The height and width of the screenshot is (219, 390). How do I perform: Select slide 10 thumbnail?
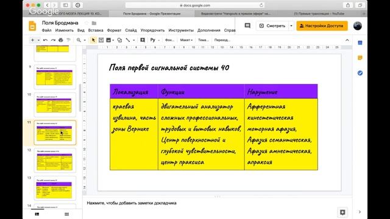click(55, 105)
